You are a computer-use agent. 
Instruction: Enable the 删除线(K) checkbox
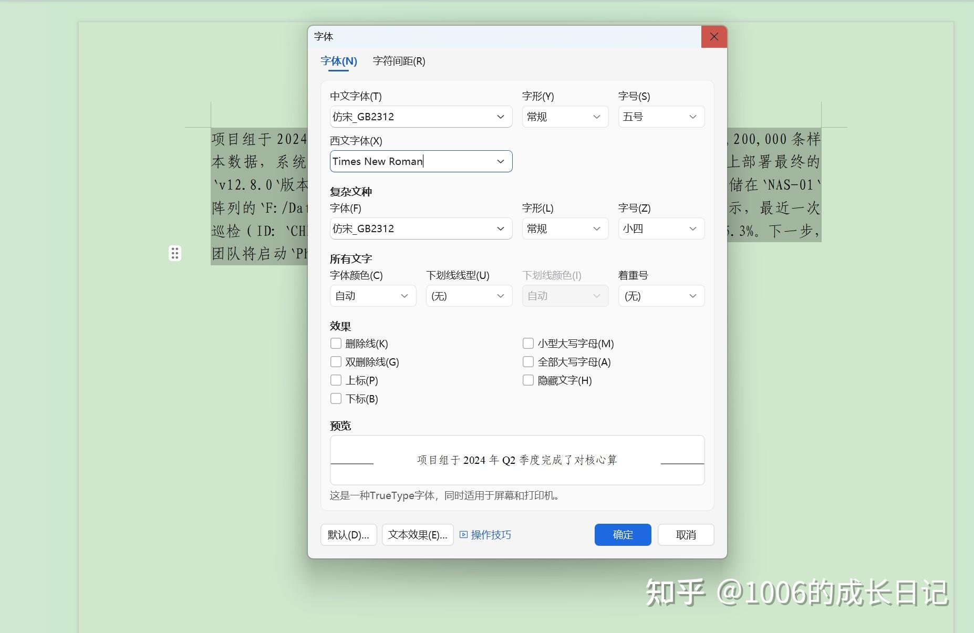coord(336,343)
